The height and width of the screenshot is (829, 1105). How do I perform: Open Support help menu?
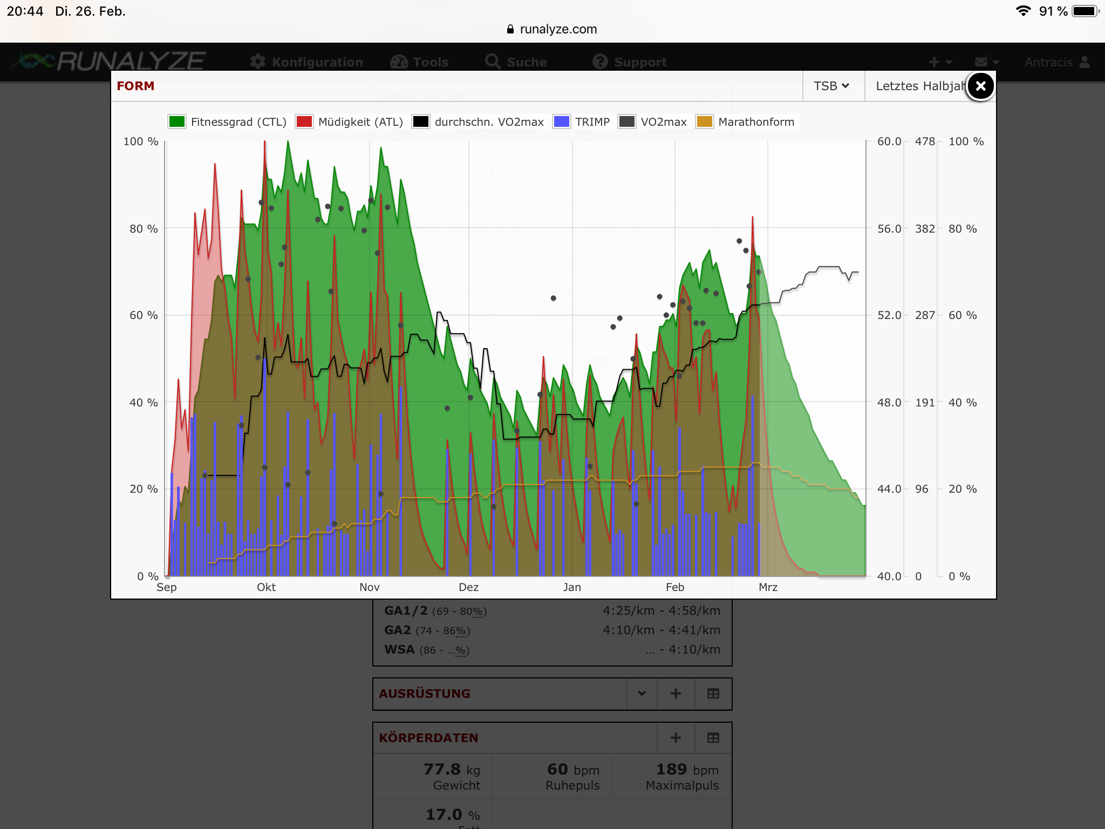coord(630,62)
